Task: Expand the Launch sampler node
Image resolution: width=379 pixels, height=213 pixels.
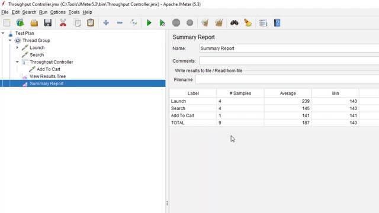Action: point(17,47)
